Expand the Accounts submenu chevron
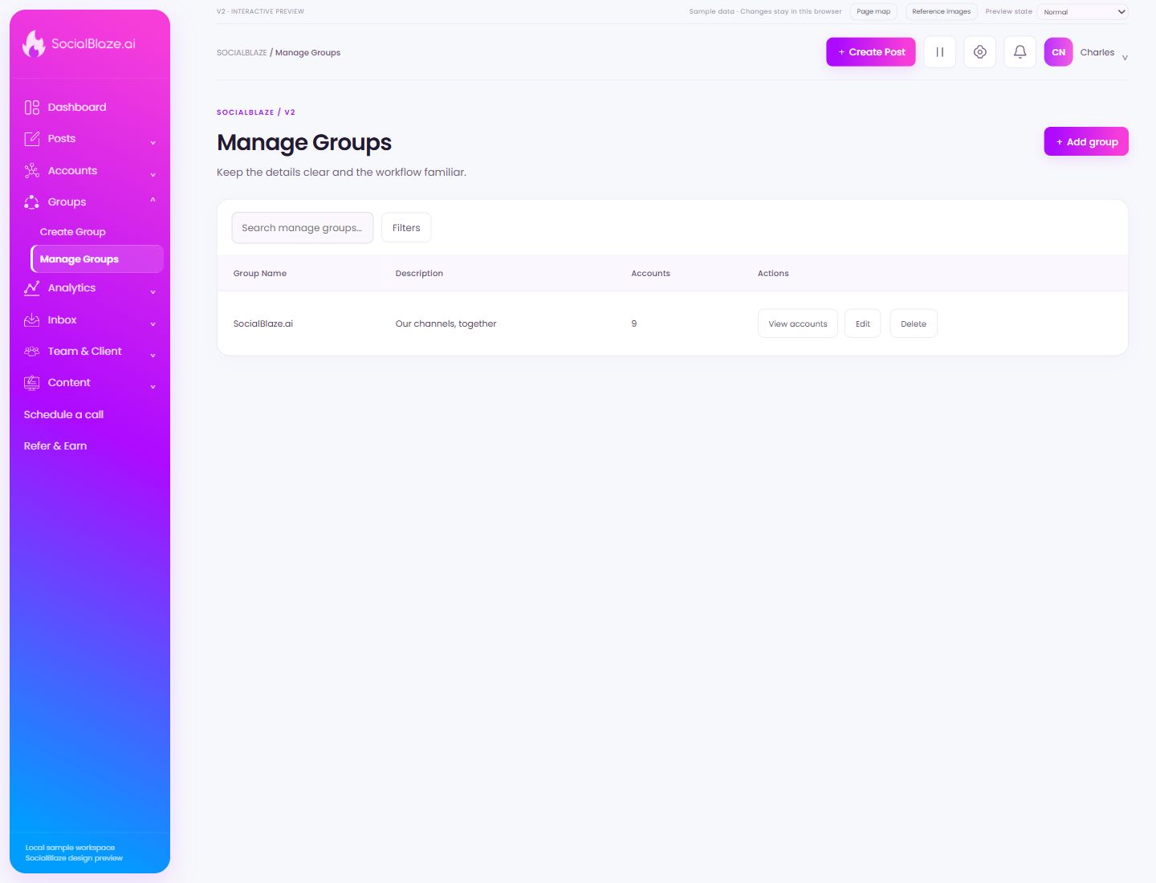Viewport: 1156px width, 883px height. (153, 174)
